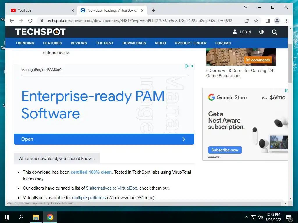
Task: Click the scrollbar down arrow
Action: click(290, 199)
